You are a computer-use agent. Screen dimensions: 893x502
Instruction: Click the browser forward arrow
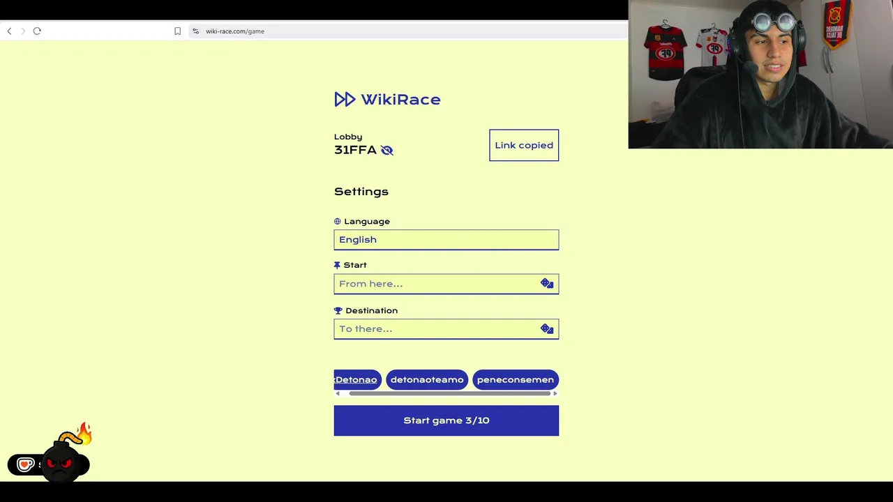(23, 31)
